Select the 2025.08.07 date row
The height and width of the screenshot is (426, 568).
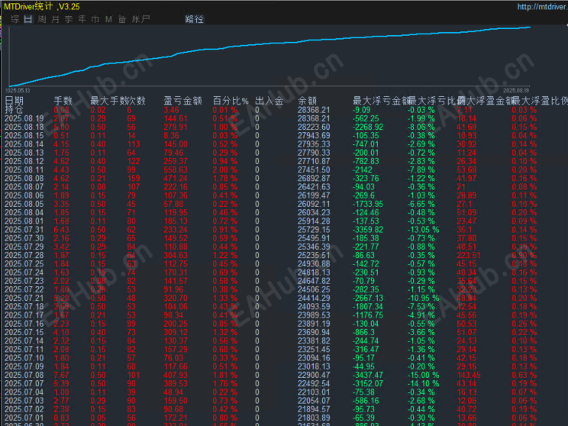click(24, 187)
